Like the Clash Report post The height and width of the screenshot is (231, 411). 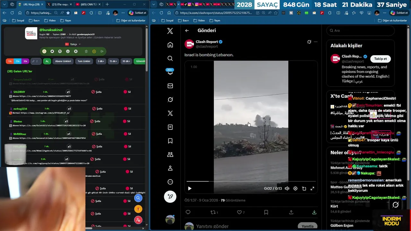point(240,212)
